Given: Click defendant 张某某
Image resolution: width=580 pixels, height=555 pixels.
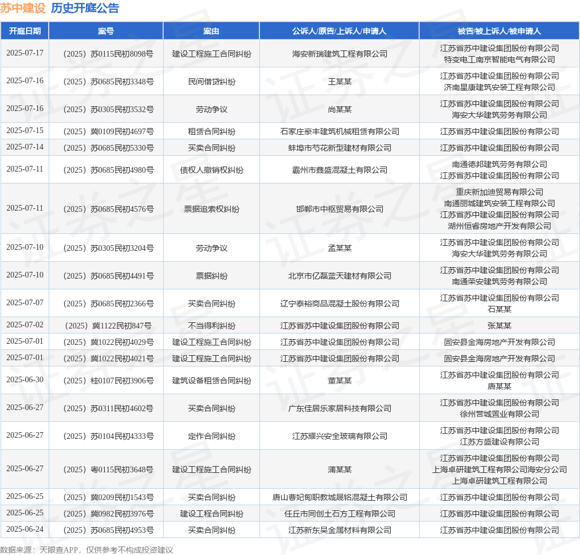Looking at the screenshot, I should (x=500, y=326).
